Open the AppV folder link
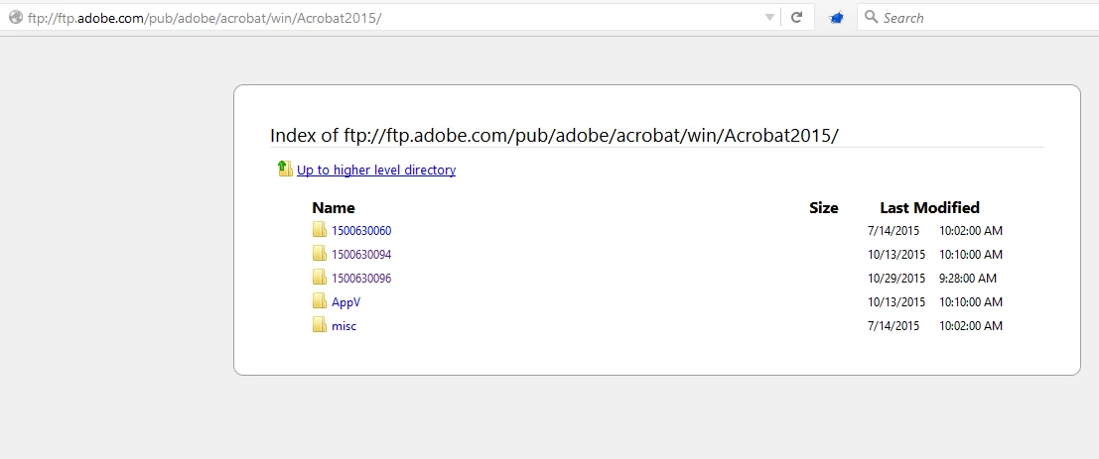The image size is (1099, 459). click(x=345, y=302)
